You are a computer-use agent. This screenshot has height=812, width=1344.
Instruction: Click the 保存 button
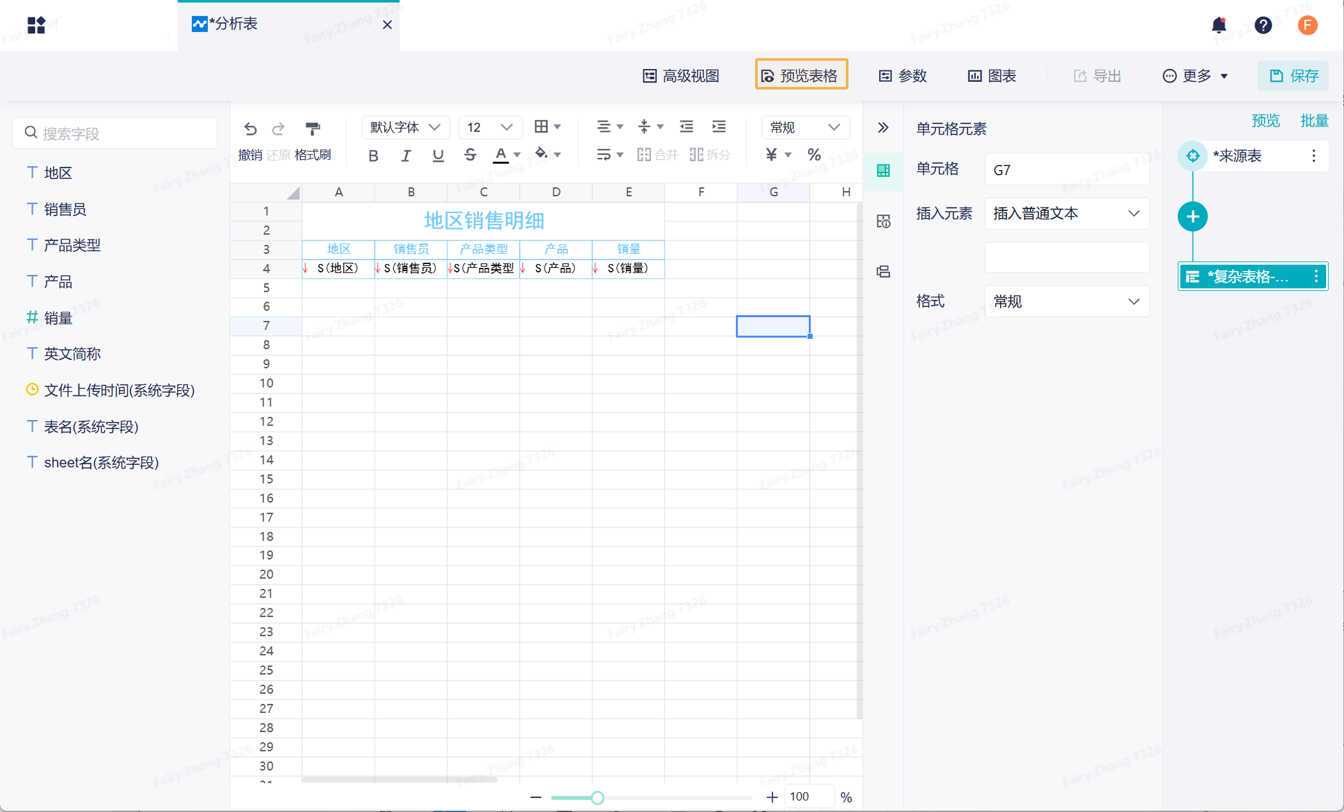(1293, 76)
